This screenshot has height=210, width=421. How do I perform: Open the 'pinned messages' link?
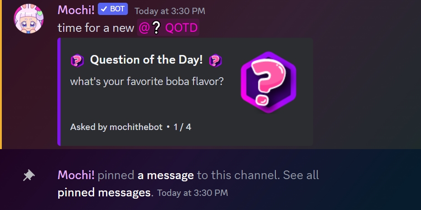[104, 192]
